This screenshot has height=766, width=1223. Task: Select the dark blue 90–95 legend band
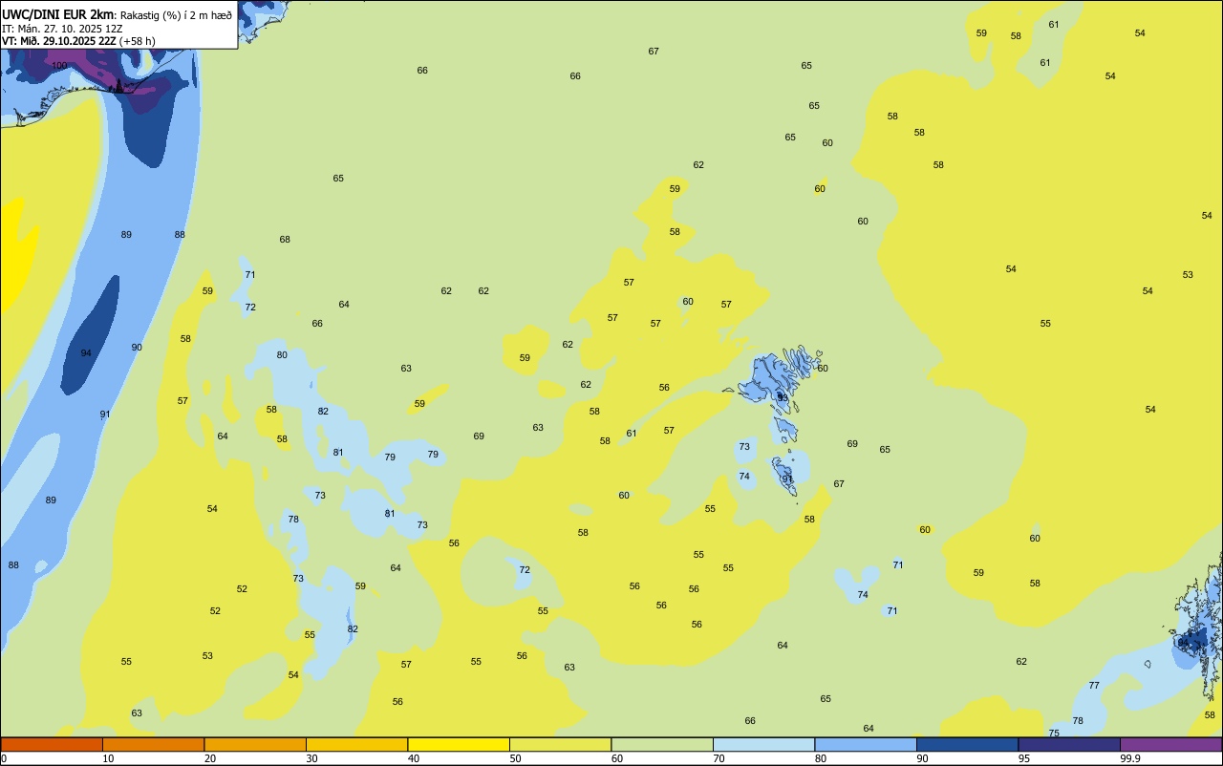pos(967,744)
